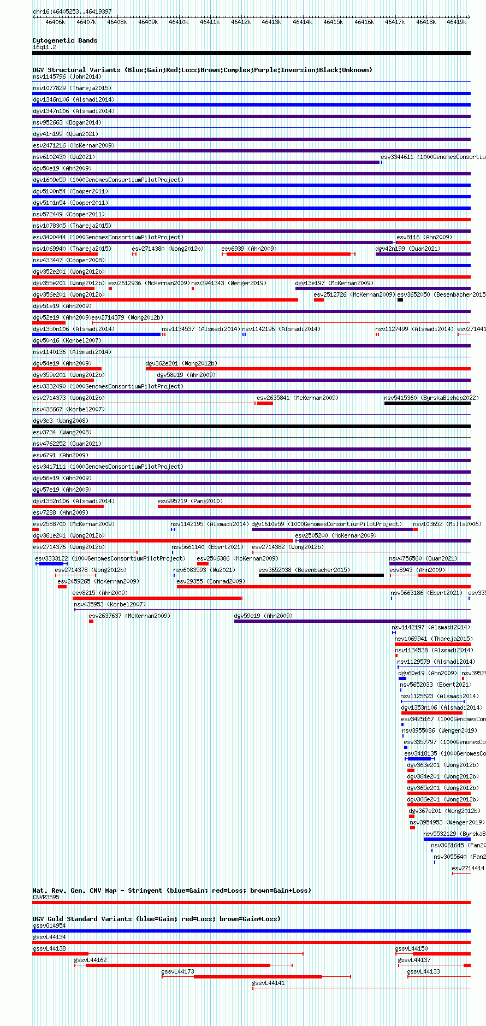Select nsv433447 (Cooper2008) label
This screenshot has width=486, height=1026.
pos(69,260)
